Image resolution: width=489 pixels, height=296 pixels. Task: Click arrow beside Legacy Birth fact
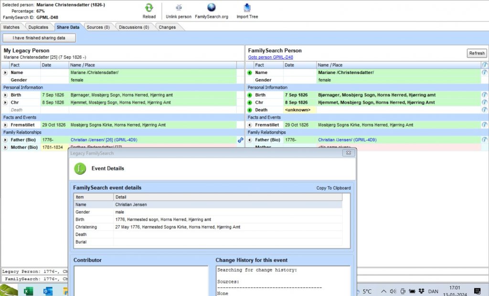click(5, 95)
